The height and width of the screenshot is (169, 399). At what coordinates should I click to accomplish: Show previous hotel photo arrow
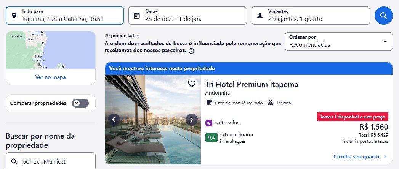click(x=114, y=120)
